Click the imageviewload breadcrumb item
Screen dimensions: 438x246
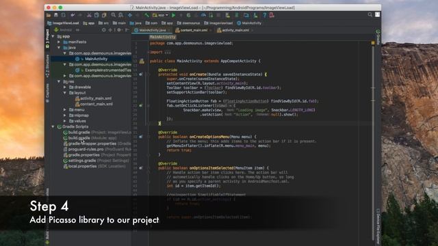pyautogui.click(x=218, y=23)
